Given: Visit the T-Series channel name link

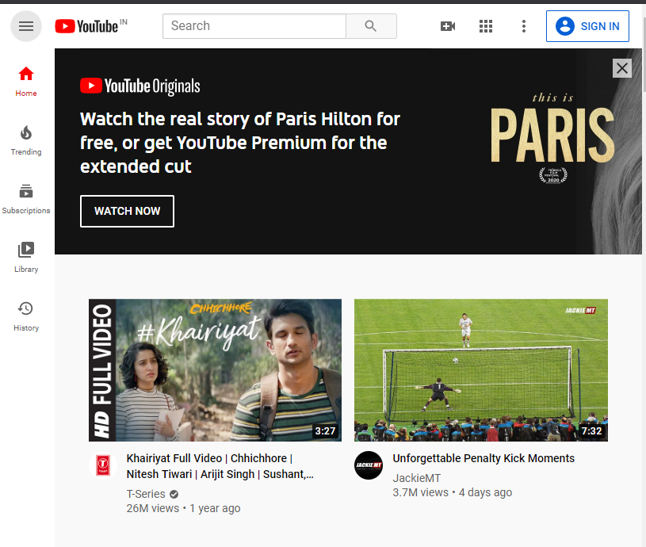Looking at the screenshot, I should coord(146,494).
